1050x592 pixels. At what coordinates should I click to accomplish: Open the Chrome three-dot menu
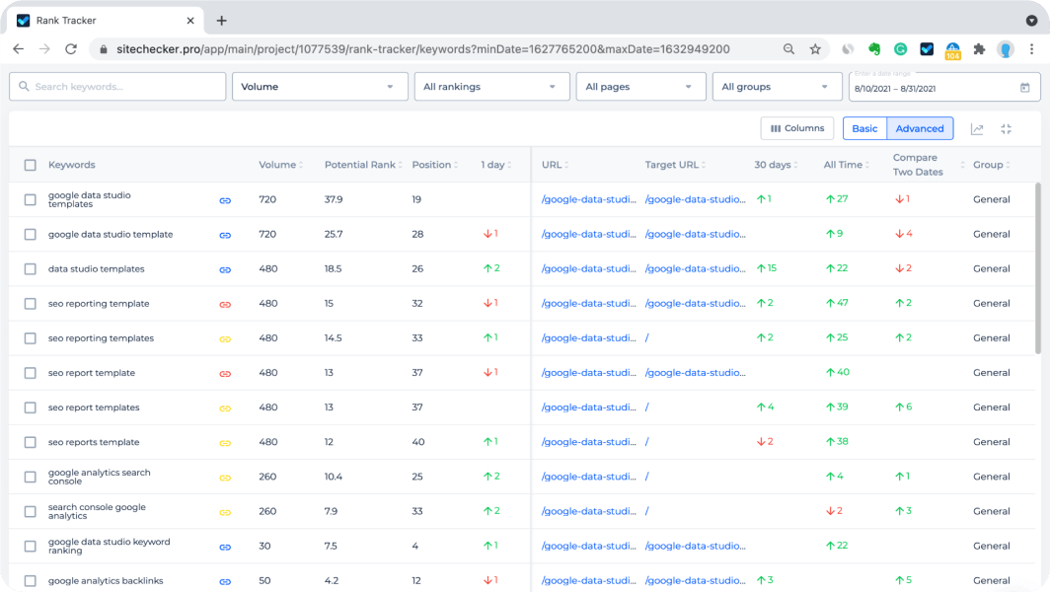[1031, 49]
